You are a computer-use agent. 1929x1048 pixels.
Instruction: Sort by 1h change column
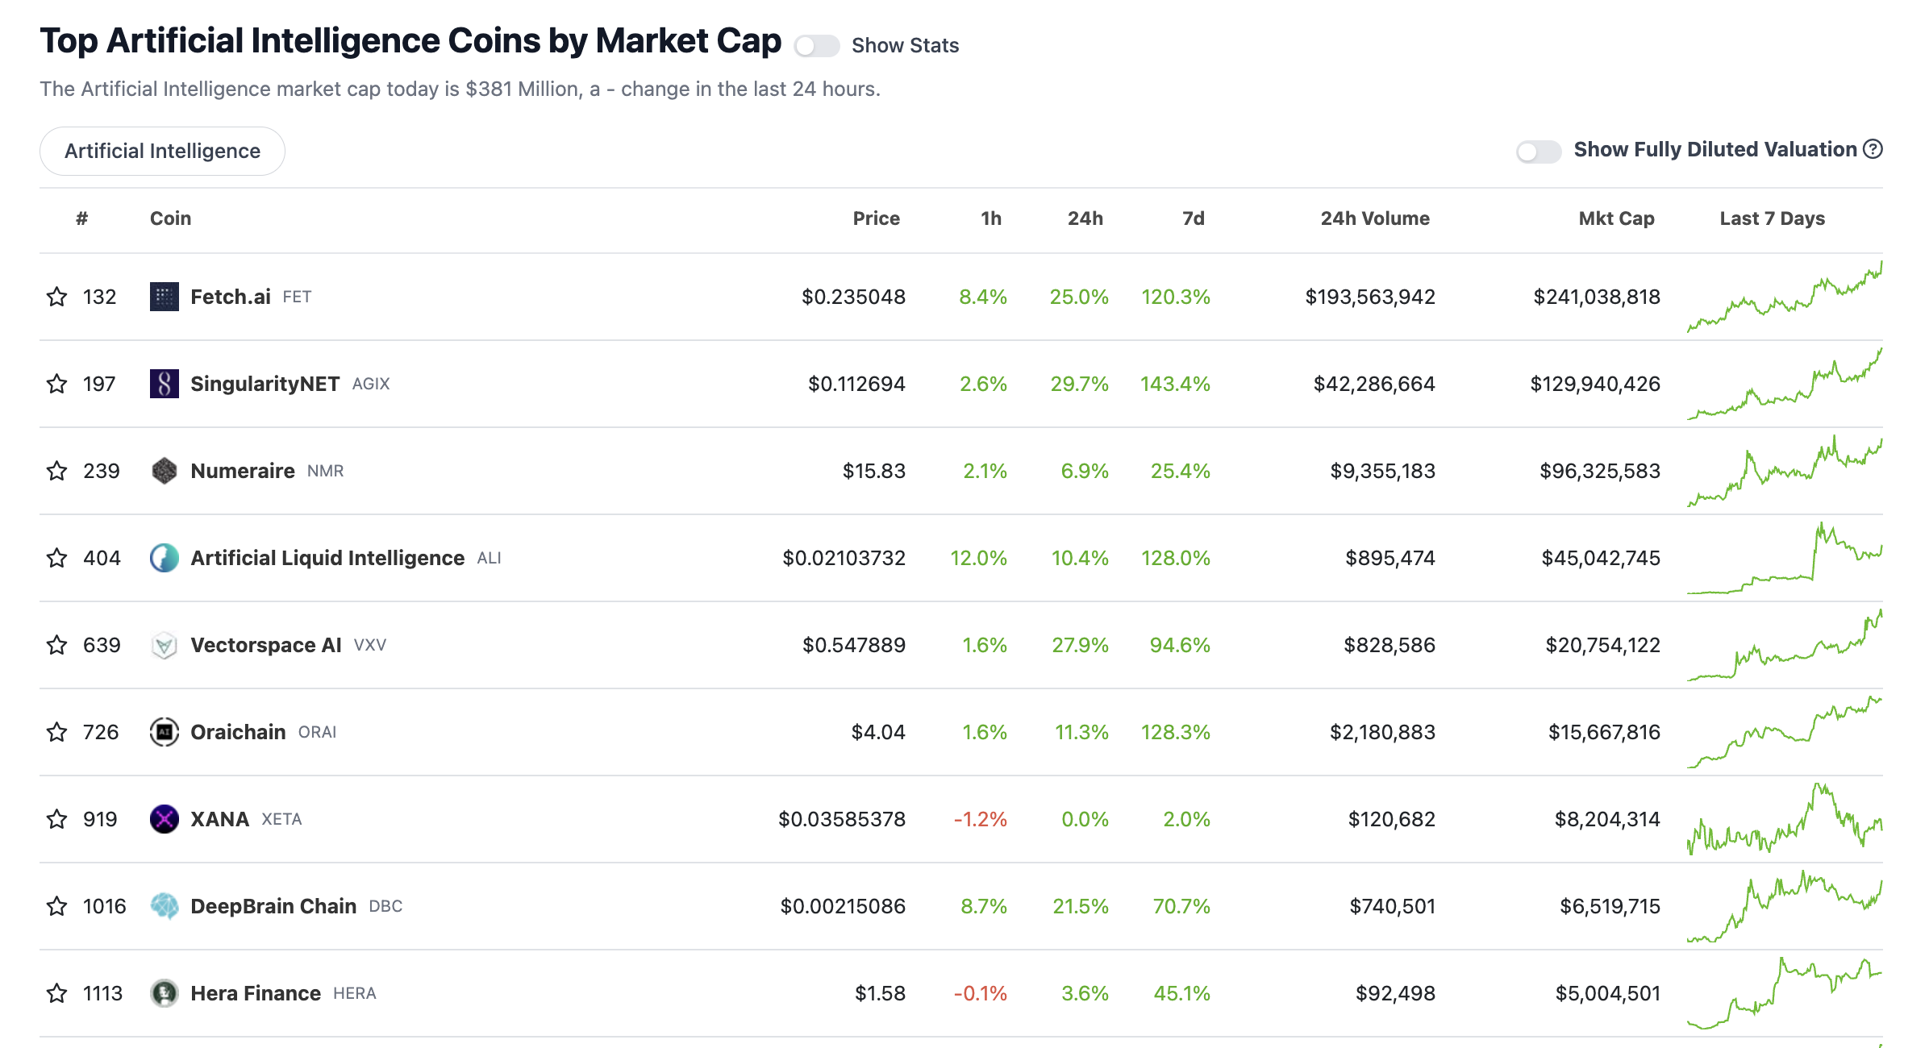coord(991,218)
